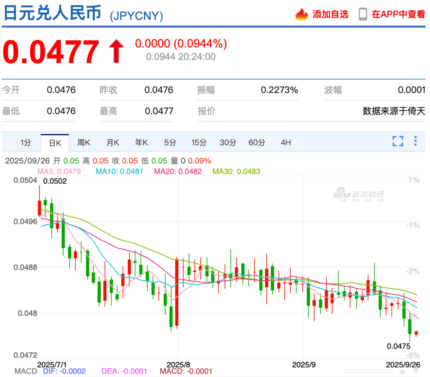Switch to the 5分 chart tab
The image size is (430, 377).
[170, 142]
